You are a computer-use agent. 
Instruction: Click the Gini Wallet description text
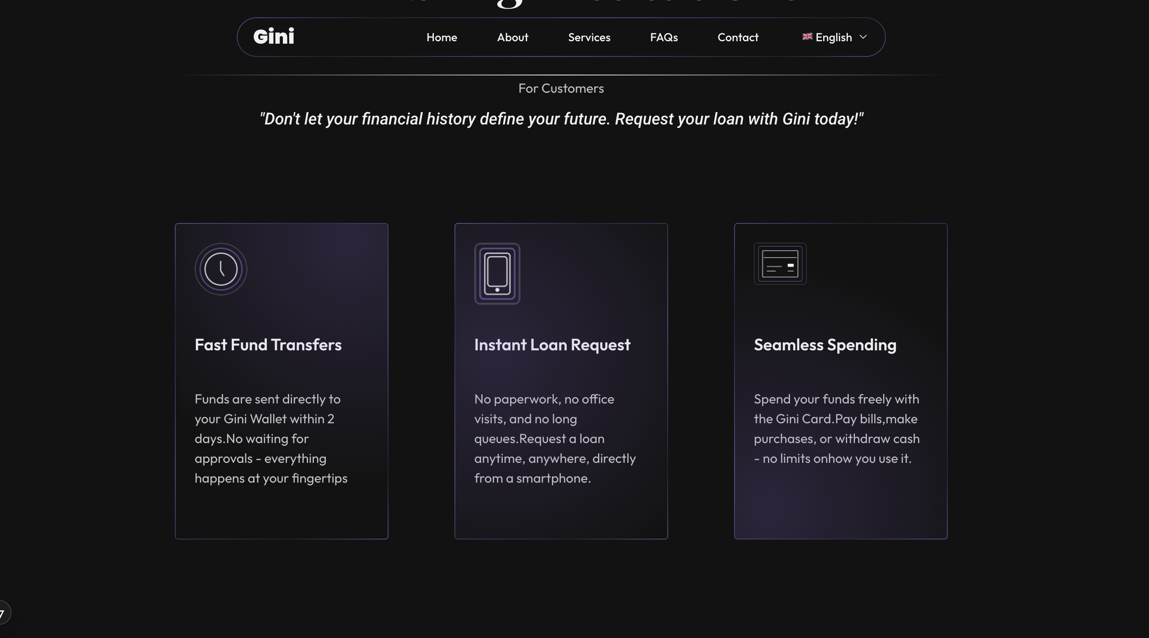pyautogui.click(x=271, y=438)
